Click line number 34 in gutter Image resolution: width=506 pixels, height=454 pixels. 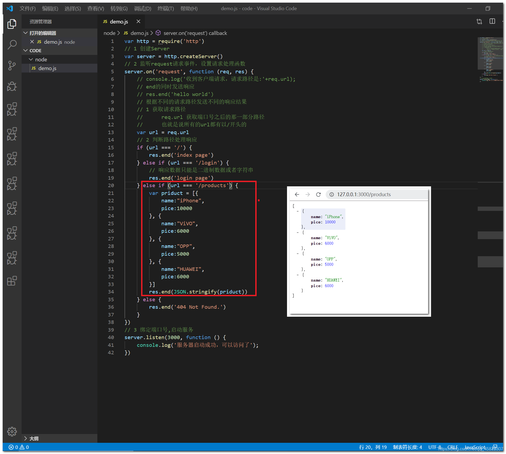(x=111, y=292)
